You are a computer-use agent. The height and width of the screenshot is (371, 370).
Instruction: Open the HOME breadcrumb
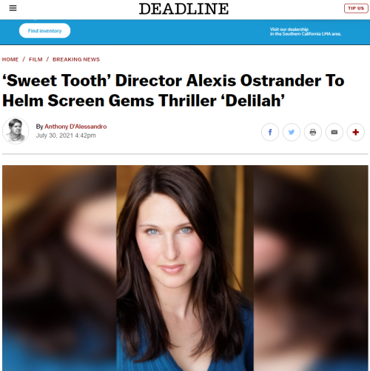tap(10, 59)
